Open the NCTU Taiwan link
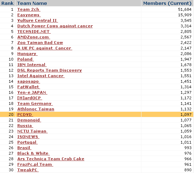 33,131
